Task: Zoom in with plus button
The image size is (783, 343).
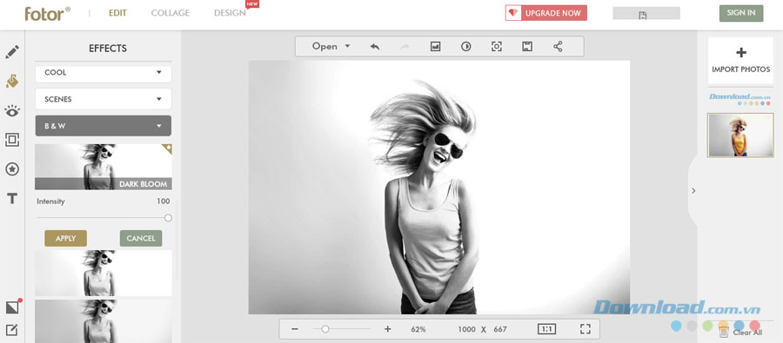Action: (x=387, y=329)
